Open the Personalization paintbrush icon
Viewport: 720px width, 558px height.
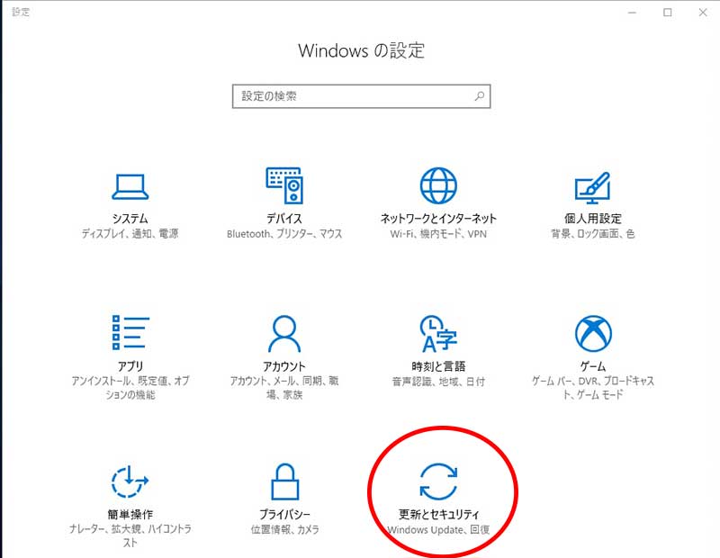tap(592, 186)
